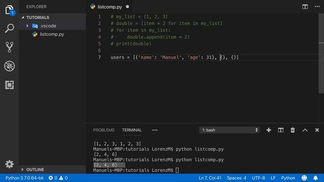Click the Python icon on listcomp.py tab

click(x=93, y=7)
